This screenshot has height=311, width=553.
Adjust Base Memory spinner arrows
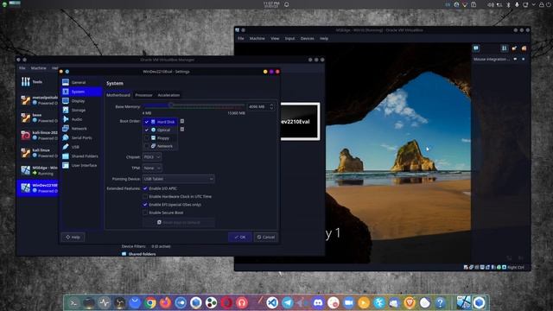pos(271,106)
